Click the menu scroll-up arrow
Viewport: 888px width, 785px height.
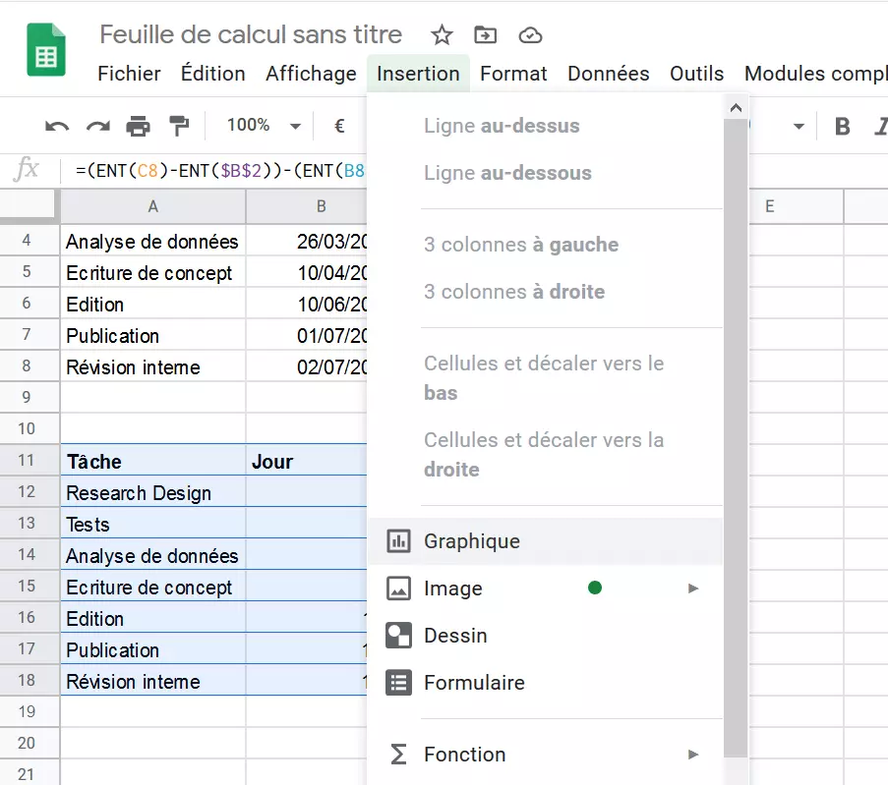[x=736, y=107]
